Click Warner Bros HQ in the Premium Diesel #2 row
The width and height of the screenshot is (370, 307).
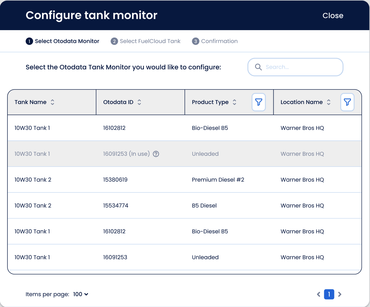coord(302,180)
